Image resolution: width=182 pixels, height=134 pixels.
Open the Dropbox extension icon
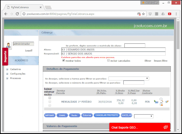tap(150, 14)
